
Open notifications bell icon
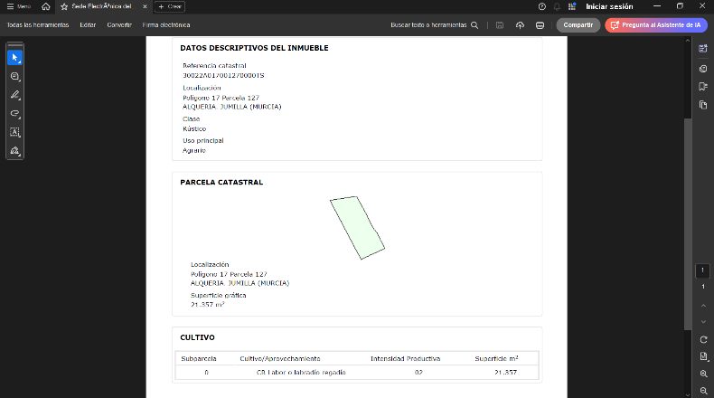pos(557,6)
